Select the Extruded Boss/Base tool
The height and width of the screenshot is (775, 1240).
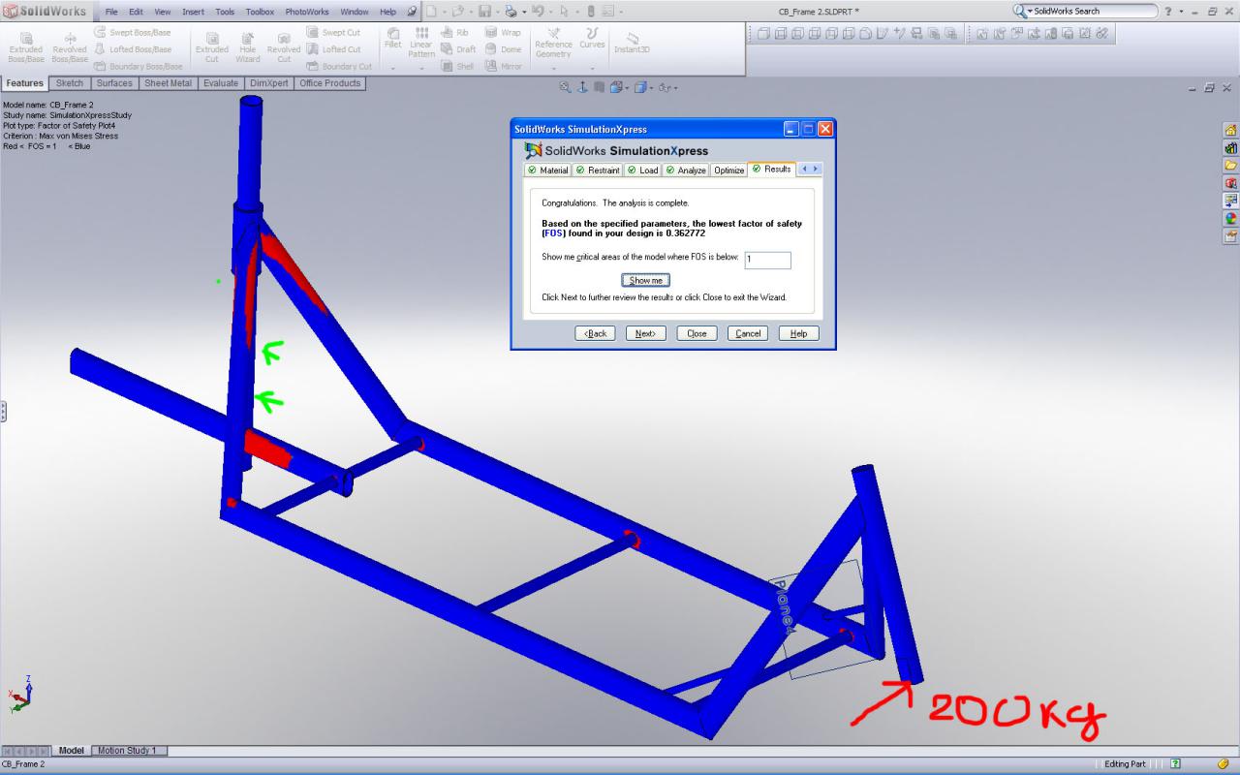tap(25, 46)
